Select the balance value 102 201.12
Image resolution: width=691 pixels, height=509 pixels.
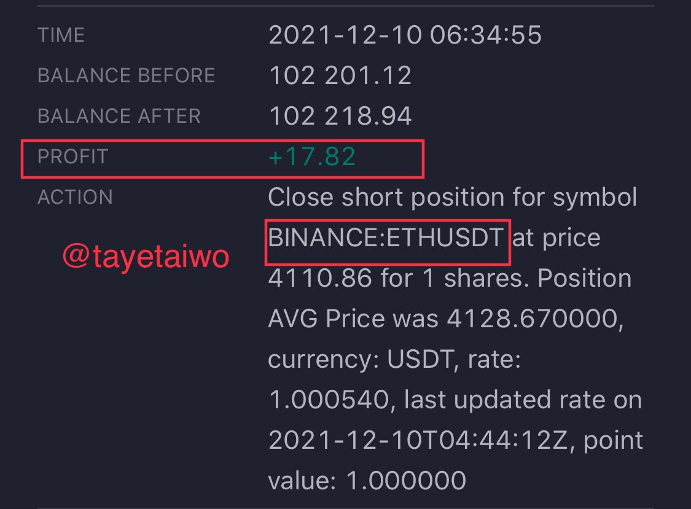coord(340,76)
